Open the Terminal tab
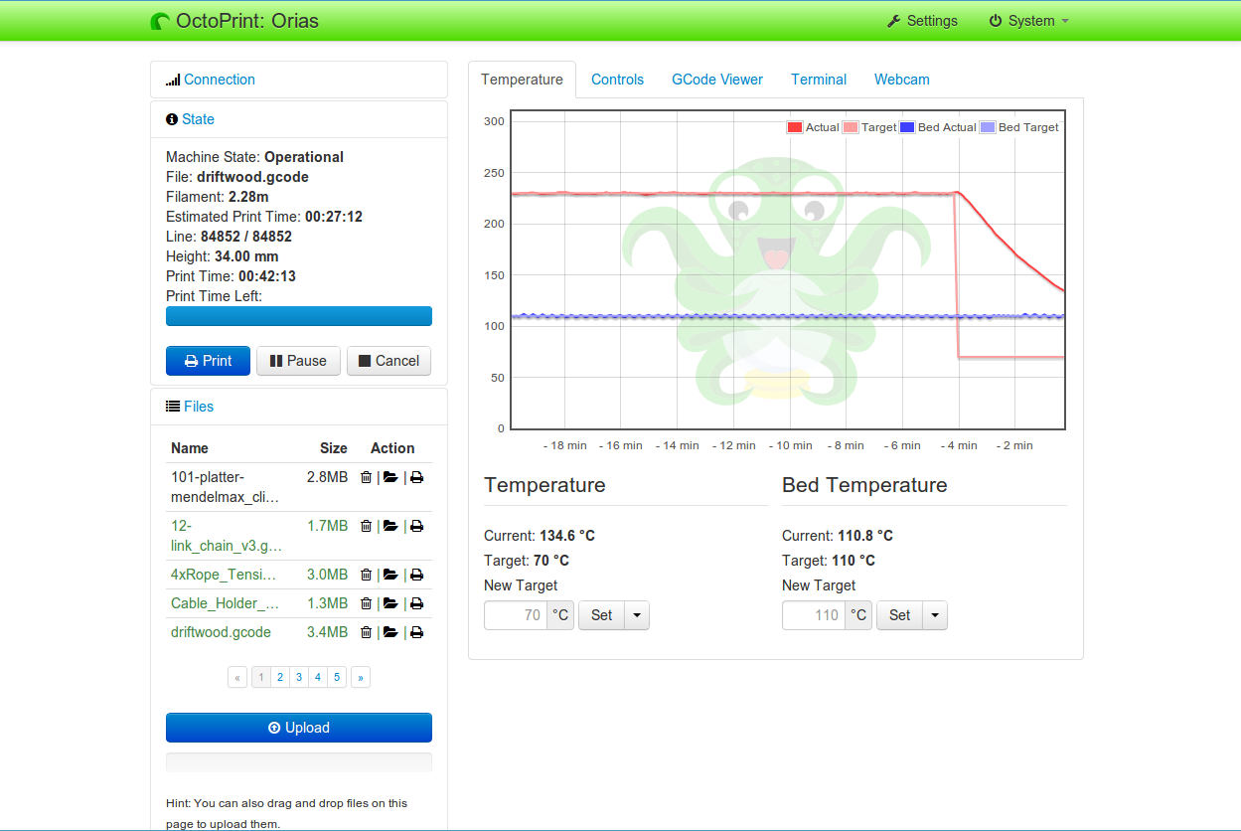The width and height of the screenshot is (1241, 831). point(819,80)
